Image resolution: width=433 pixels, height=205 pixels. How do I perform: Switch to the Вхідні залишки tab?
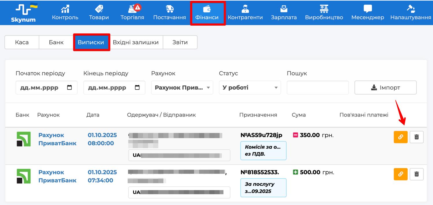[x=136, y=42]
